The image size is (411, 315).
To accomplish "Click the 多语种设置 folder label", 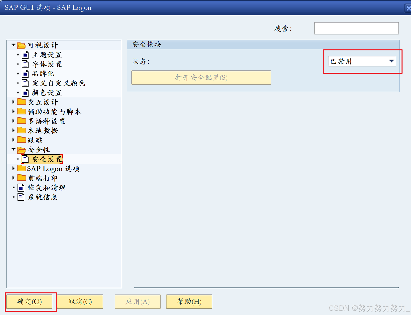I will click(x=47, y=121).
